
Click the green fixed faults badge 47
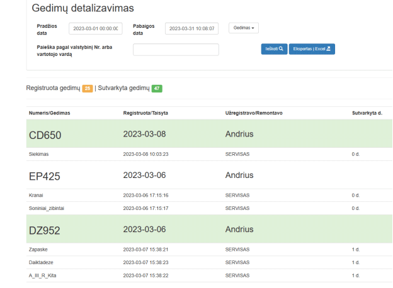[157, 88]
